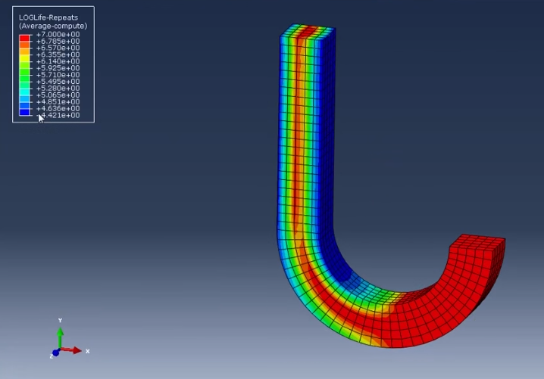
Task: Select the +6.140e+00 legend value
Action: (58, 61)
